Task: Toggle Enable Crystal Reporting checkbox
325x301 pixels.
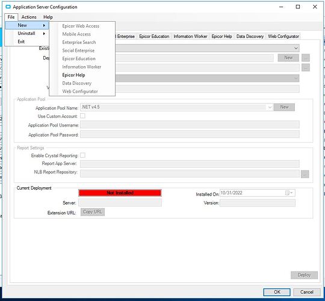Action: 82,155
